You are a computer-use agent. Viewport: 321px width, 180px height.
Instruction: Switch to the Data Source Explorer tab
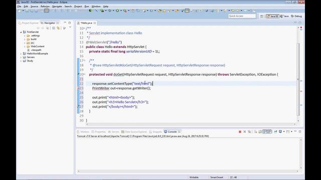coord(134,132)
